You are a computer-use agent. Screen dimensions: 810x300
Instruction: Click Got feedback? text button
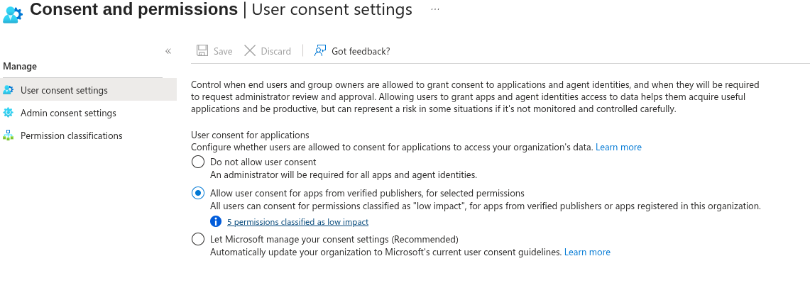coord(361,51)
